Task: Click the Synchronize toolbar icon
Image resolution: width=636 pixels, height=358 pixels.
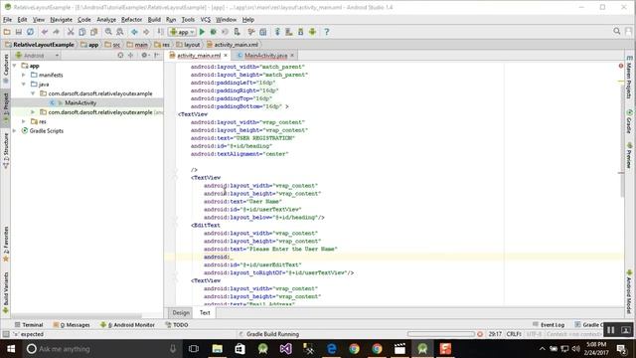Action: 31,32
